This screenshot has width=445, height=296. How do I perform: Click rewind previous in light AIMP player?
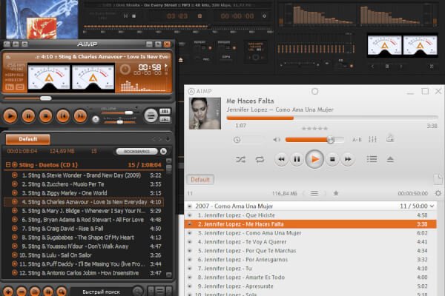(281, 159)
